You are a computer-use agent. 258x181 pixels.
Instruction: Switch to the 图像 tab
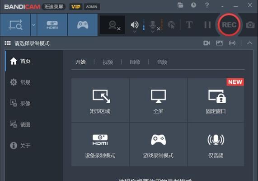click(135, 62)
